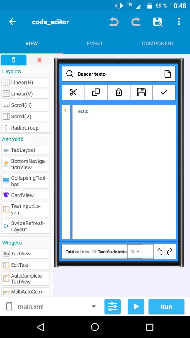The image size is (190, 338).
Task: Switch to the COMPONENT tab
Action: click(158, 44)
